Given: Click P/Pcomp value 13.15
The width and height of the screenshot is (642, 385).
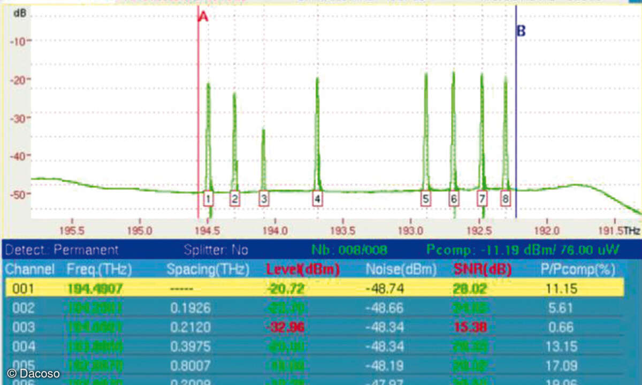Looking at the screenshot, I should tap(562, 347).
